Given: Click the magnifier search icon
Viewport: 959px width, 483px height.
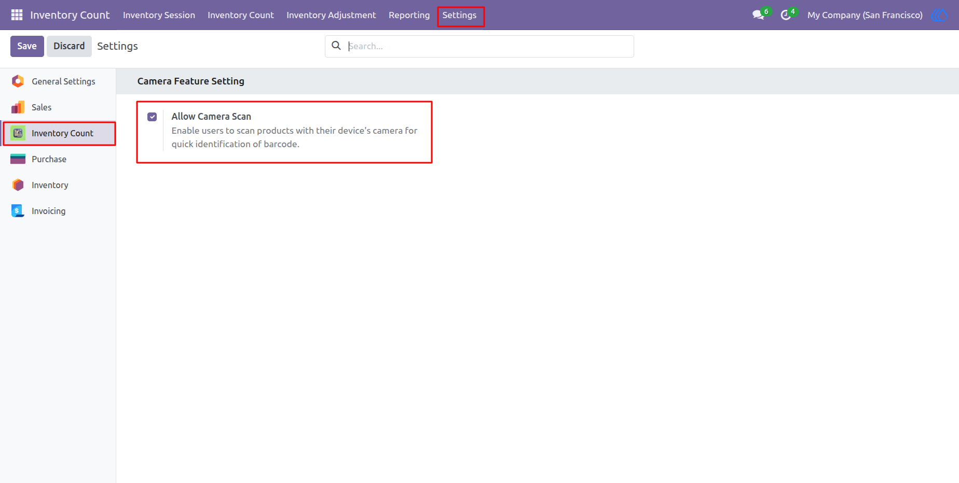Looking at the screenshot, I should point(336,46).
